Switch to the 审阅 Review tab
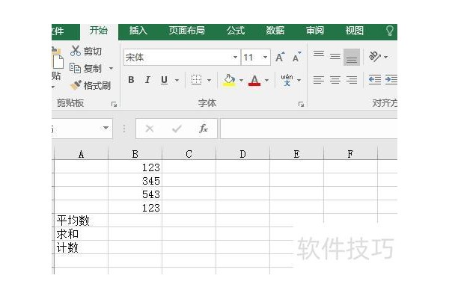449x299 pixels. click(315, 31)
